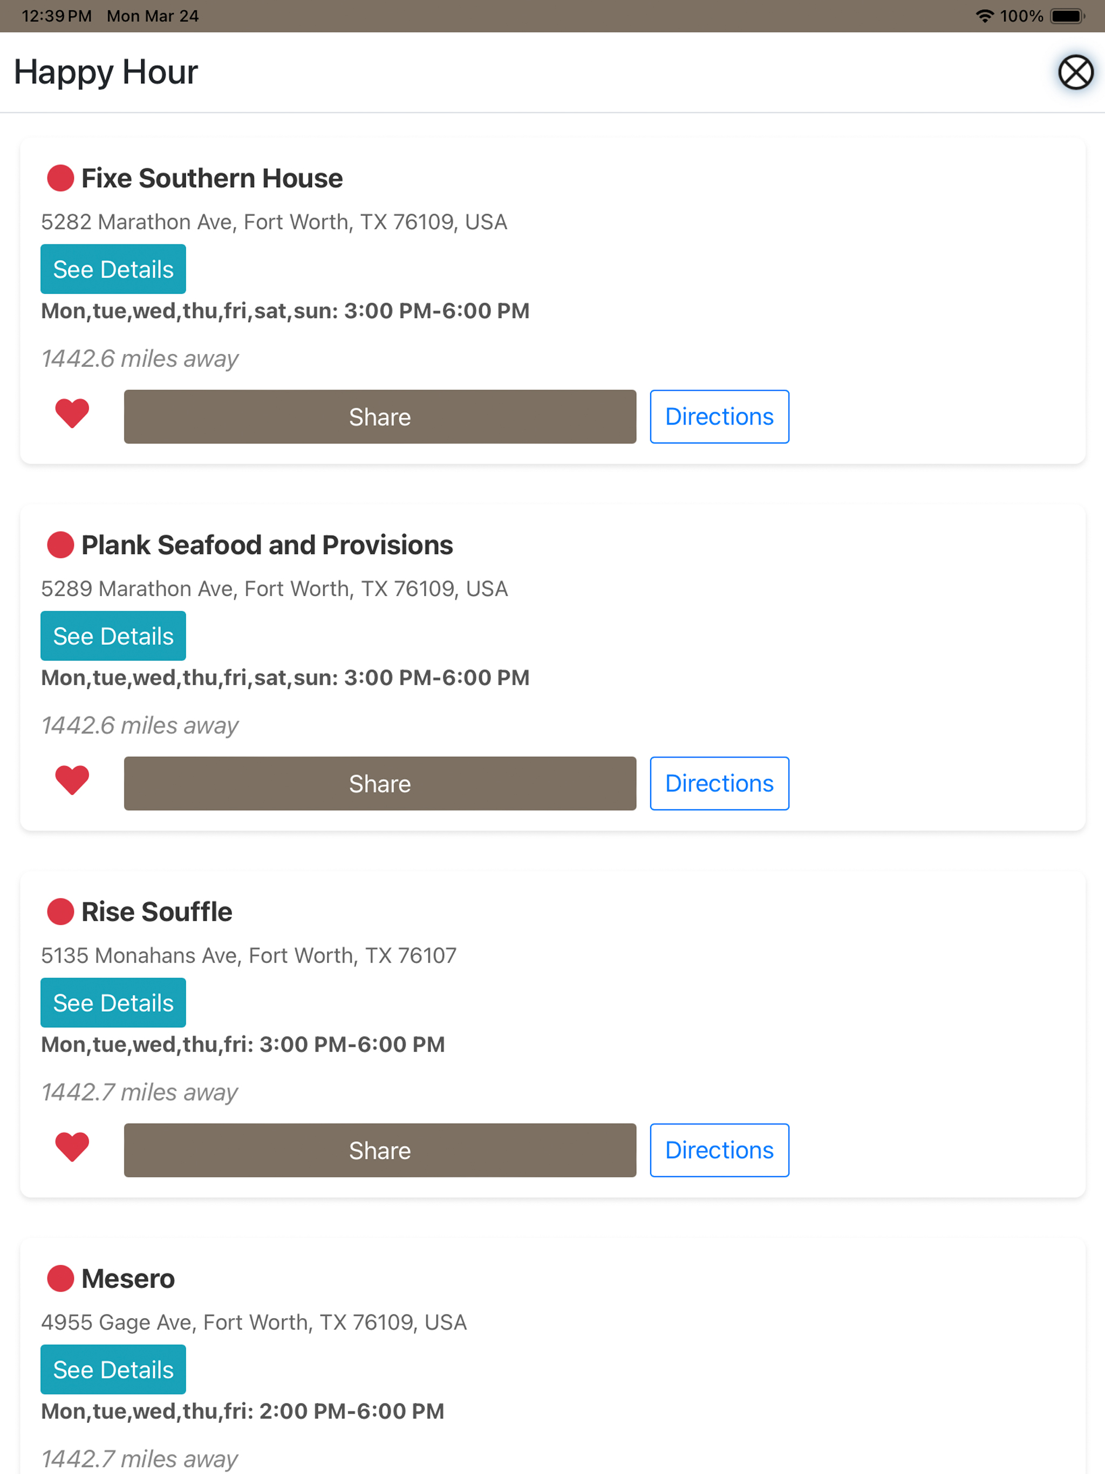Click red status dot beside Rise Souffle
This screenshot has height=1474, width=1105.
tap(60, 912)
